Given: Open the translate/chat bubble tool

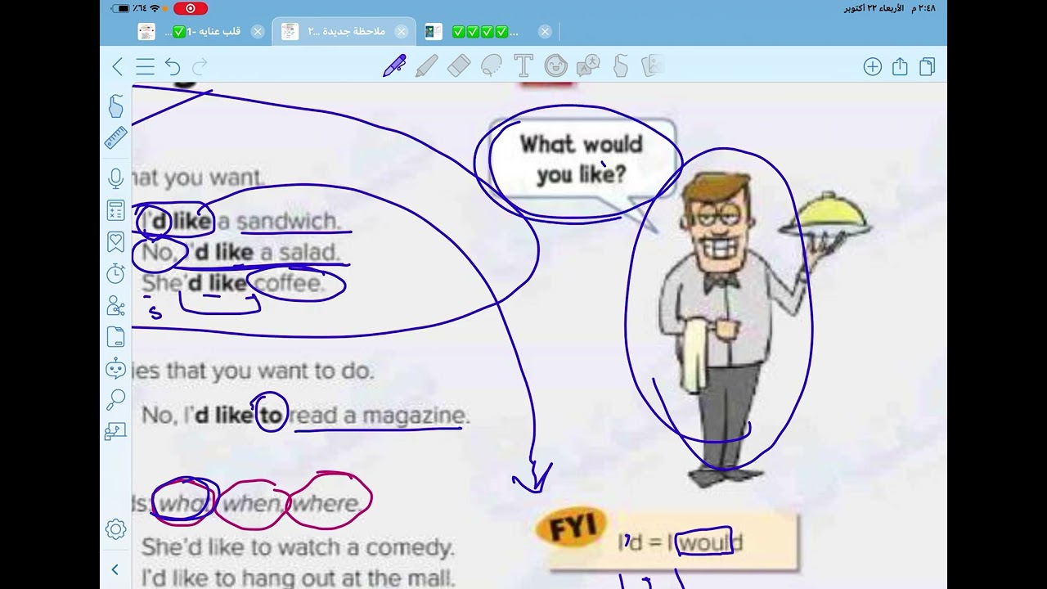Looking at the screenshot, I should pyautogui.click(x=588, y=66).
